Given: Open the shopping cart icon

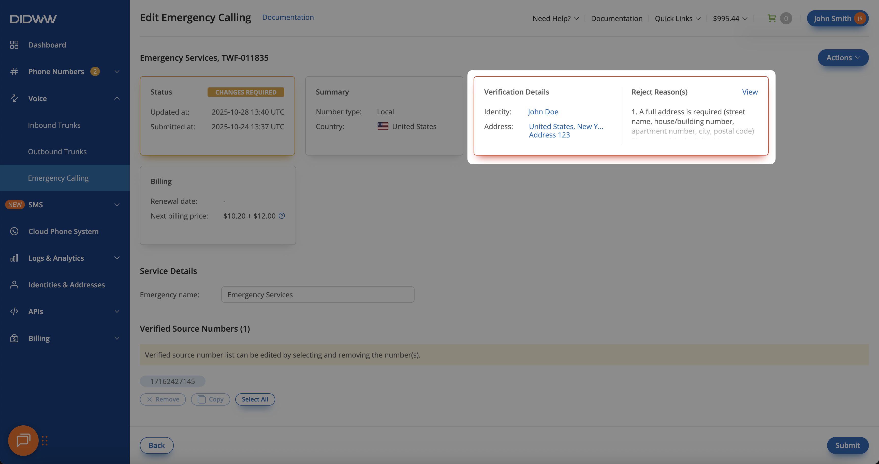Looking at the screenshot, I should click(771, 18).
